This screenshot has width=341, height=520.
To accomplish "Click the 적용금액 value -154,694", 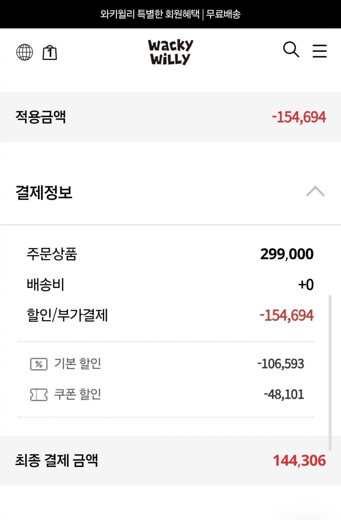I will (x=299, y=117).
